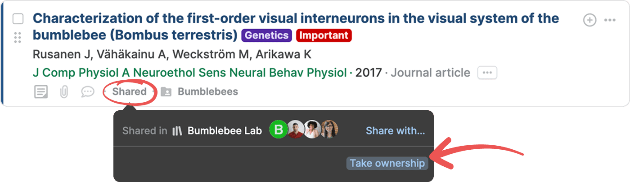The image size is (630, 182).
Task: Expand the ellipsis box after Journal article
Action: tap(487, 73)
